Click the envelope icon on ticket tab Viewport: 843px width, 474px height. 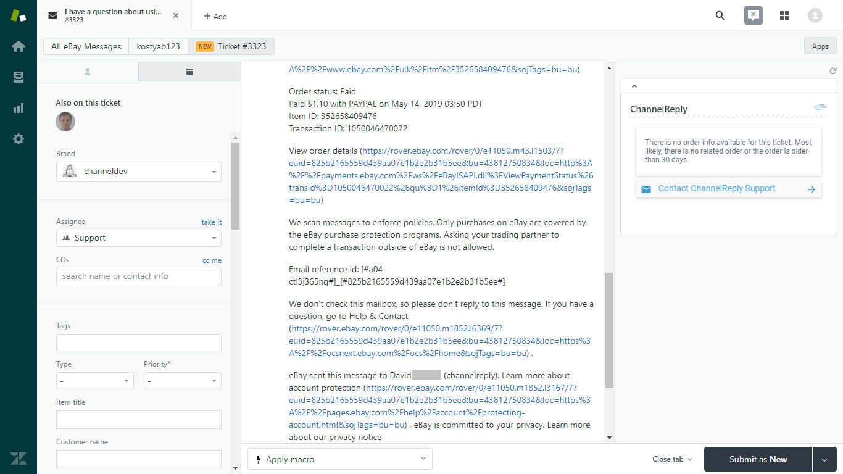tap(54, 15)
